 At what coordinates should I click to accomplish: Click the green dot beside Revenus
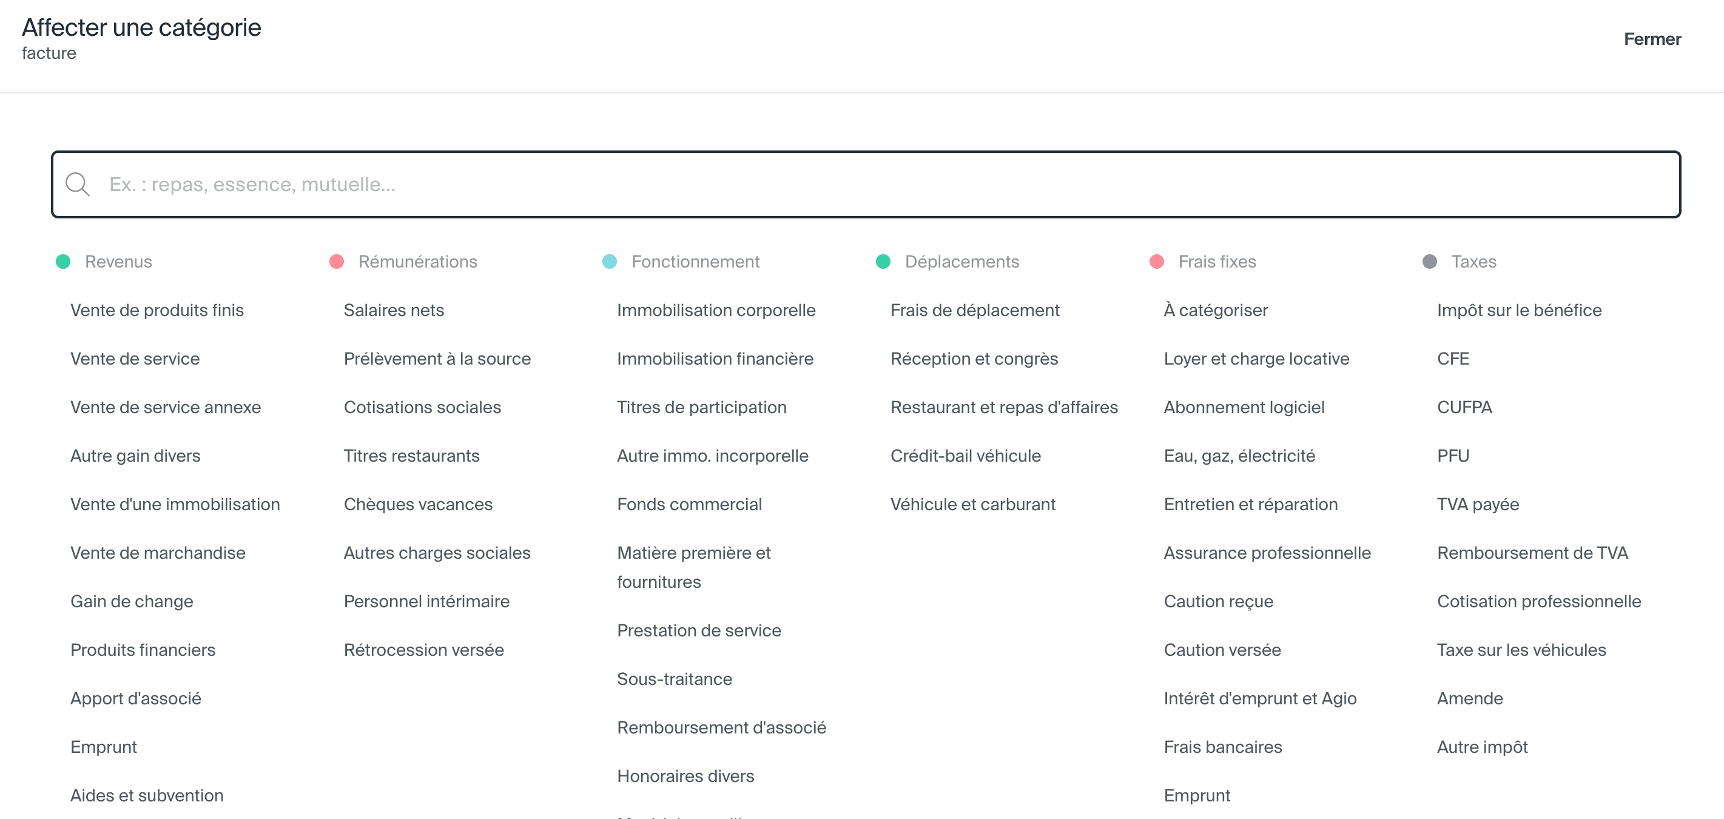tap(64, 261)
